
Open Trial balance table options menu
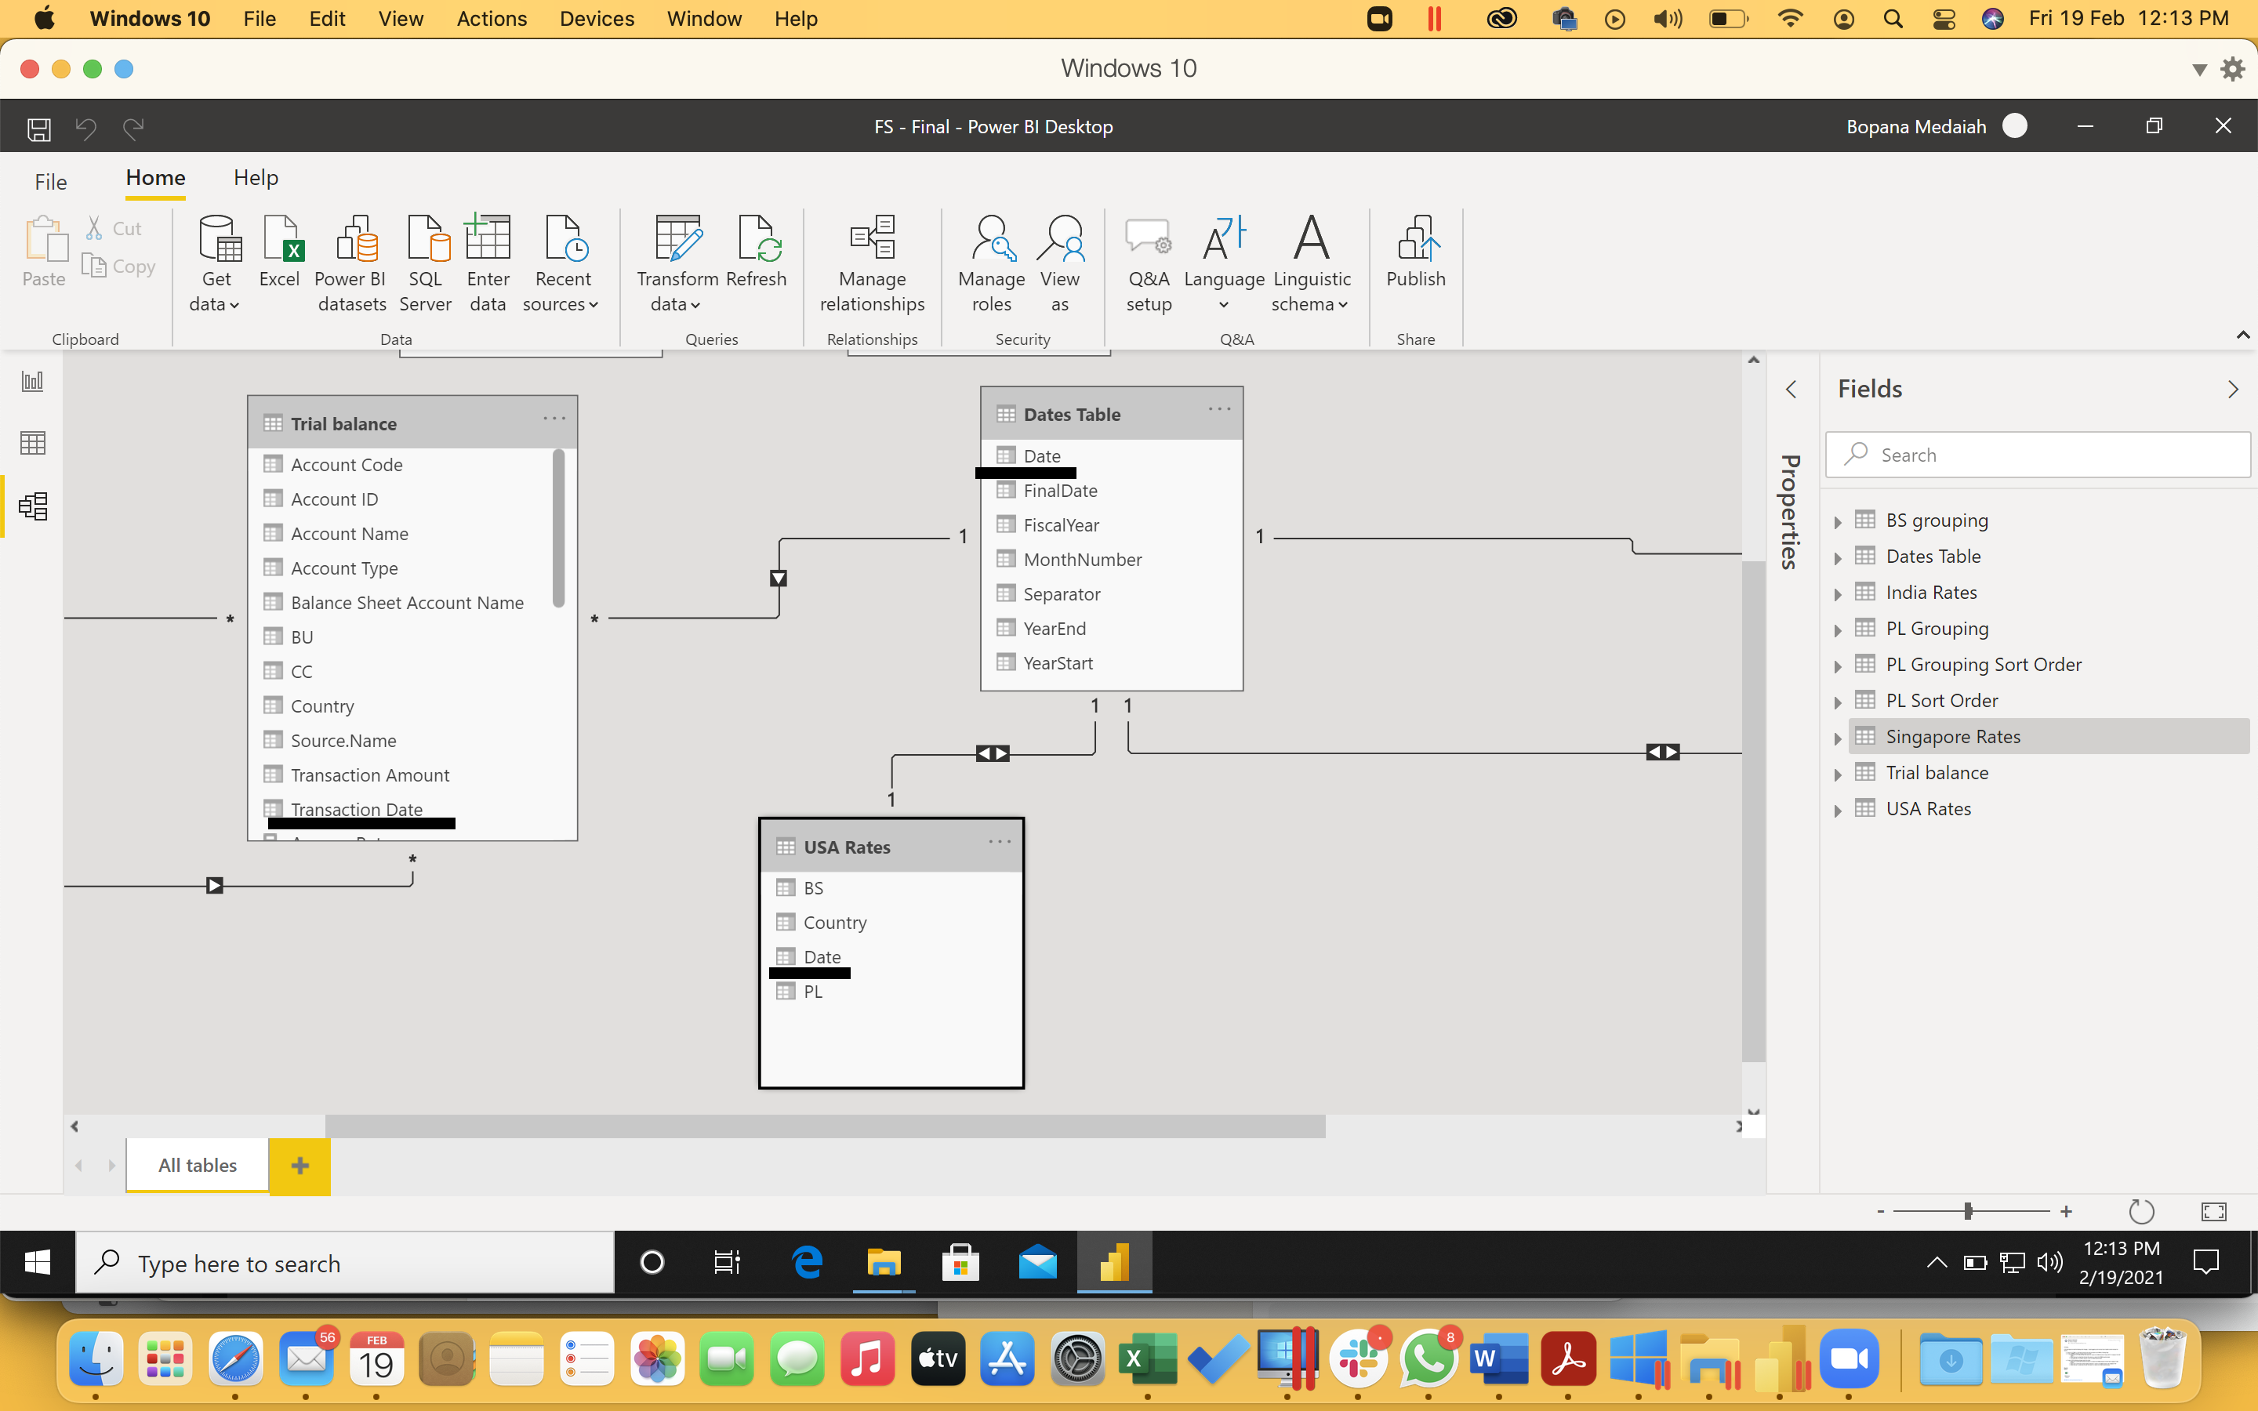(x=554, y=419)
